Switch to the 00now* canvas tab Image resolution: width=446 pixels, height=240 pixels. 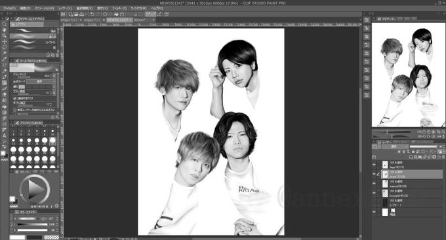144,20
